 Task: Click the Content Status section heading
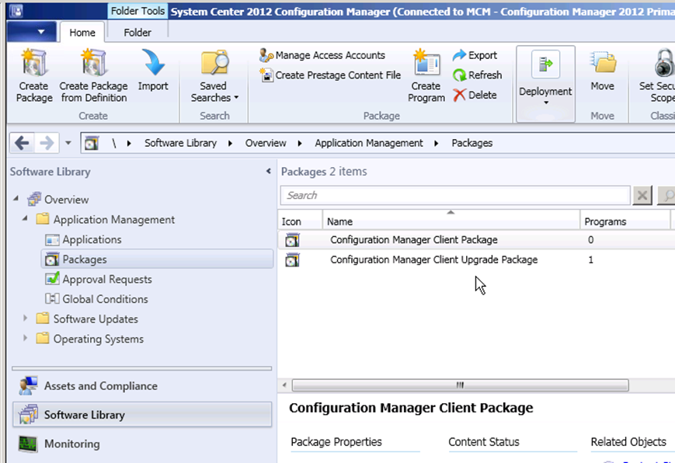point(484,442)
